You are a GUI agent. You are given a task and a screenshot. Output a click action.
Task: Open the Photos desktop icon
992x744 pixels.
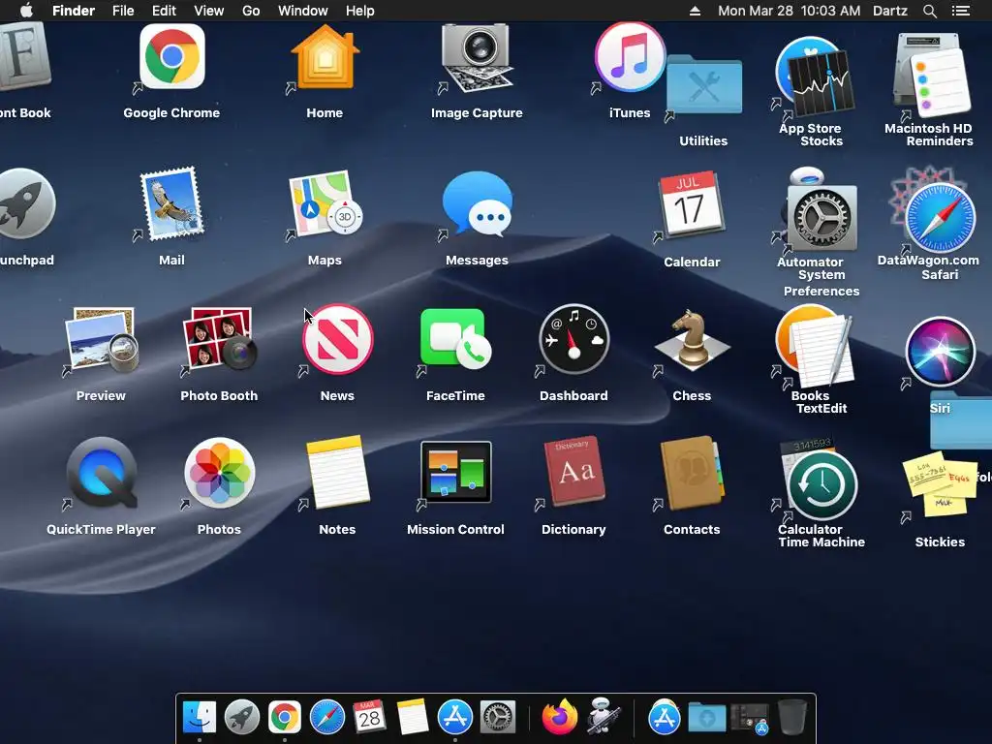coord(219,473)
